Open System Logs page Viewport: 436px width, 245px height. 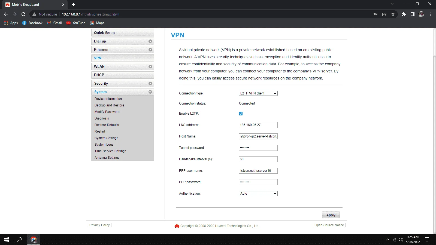tap(104, 145)
